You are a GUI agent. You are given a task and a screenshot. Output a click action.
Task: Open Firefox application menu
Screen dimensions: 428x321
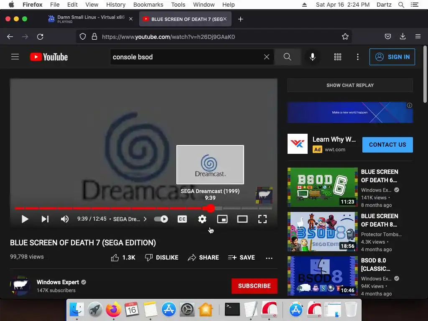(x=418, y=36)
